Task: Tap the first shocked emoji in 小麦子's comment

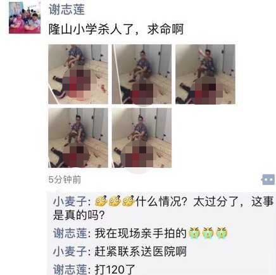Action: [x=101, y=201]
